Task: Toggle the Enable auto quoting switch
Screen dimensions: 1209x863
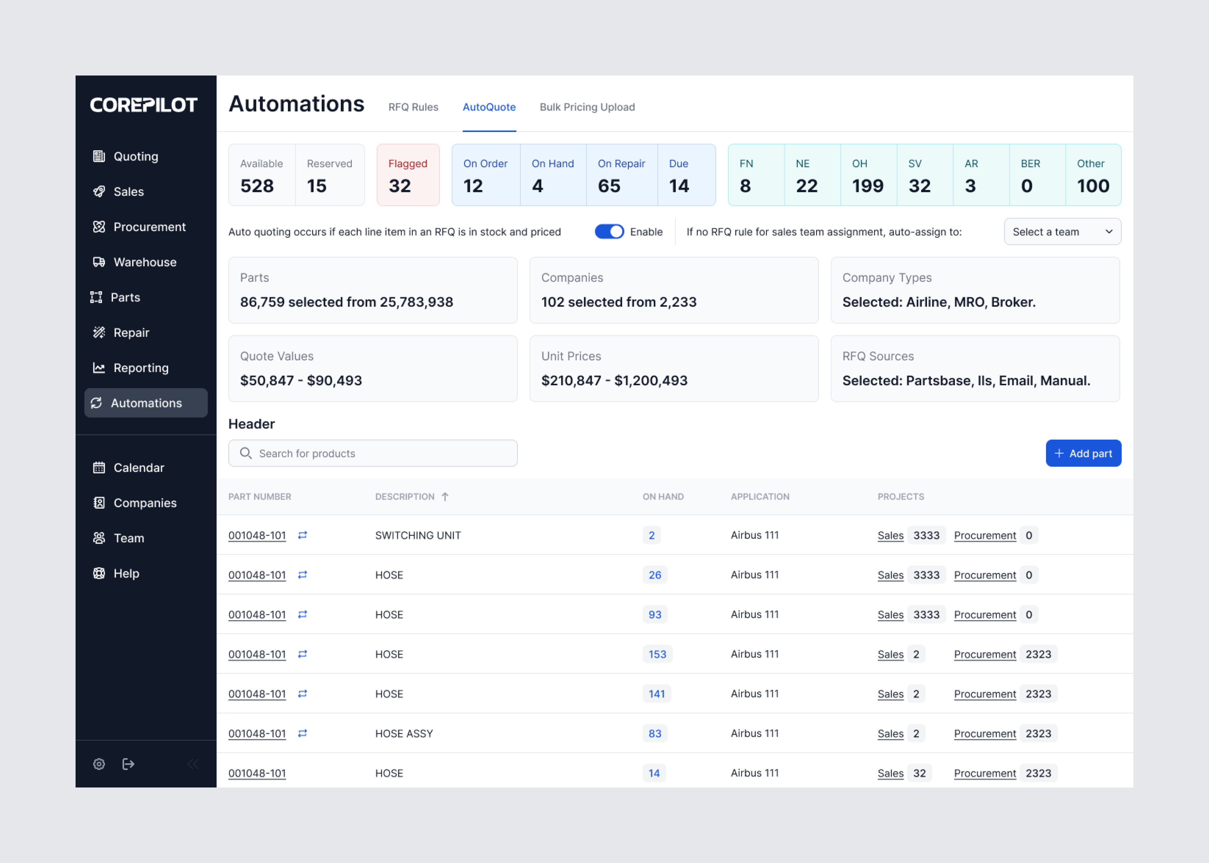Action: pos(609,232)
